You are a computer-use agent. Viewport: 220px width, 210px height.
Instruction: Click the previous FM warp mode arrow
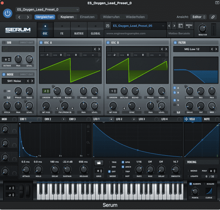(57, 108)
